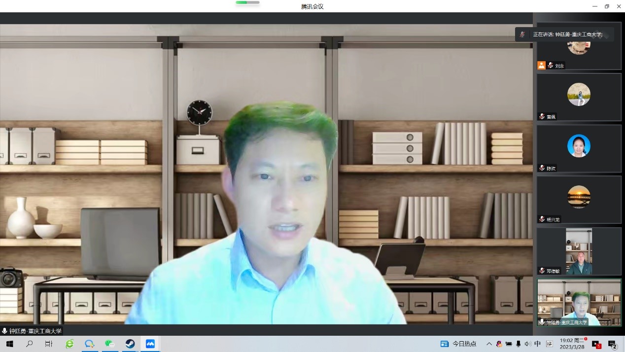Open the 今日热点 news widget
The image size is (625, 352).
pos(458,344)
